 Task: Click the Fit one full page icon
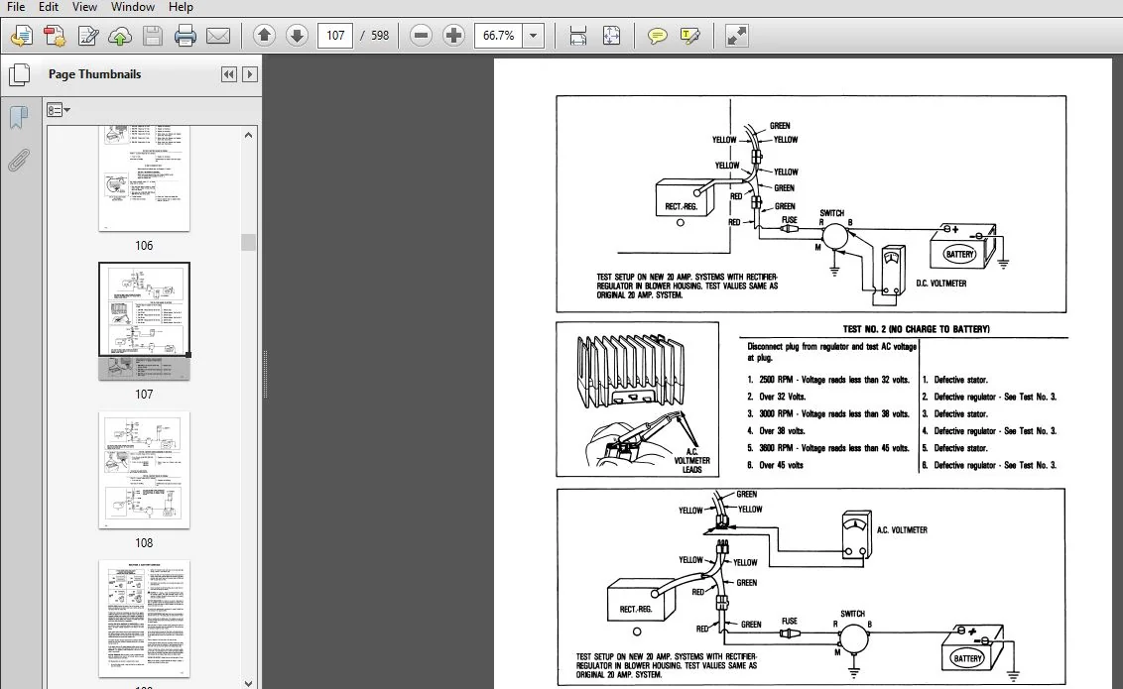click(611, 35)
